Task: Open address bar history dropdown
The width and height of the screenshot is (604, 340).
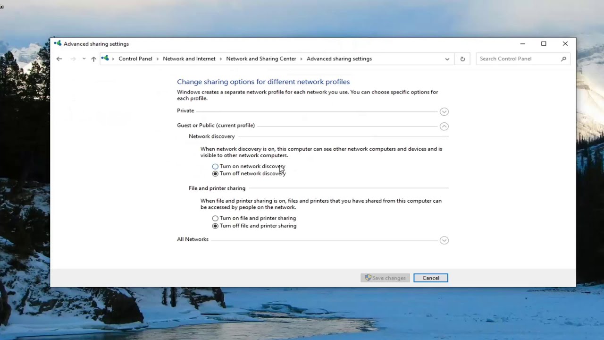Action: (447, 59)
